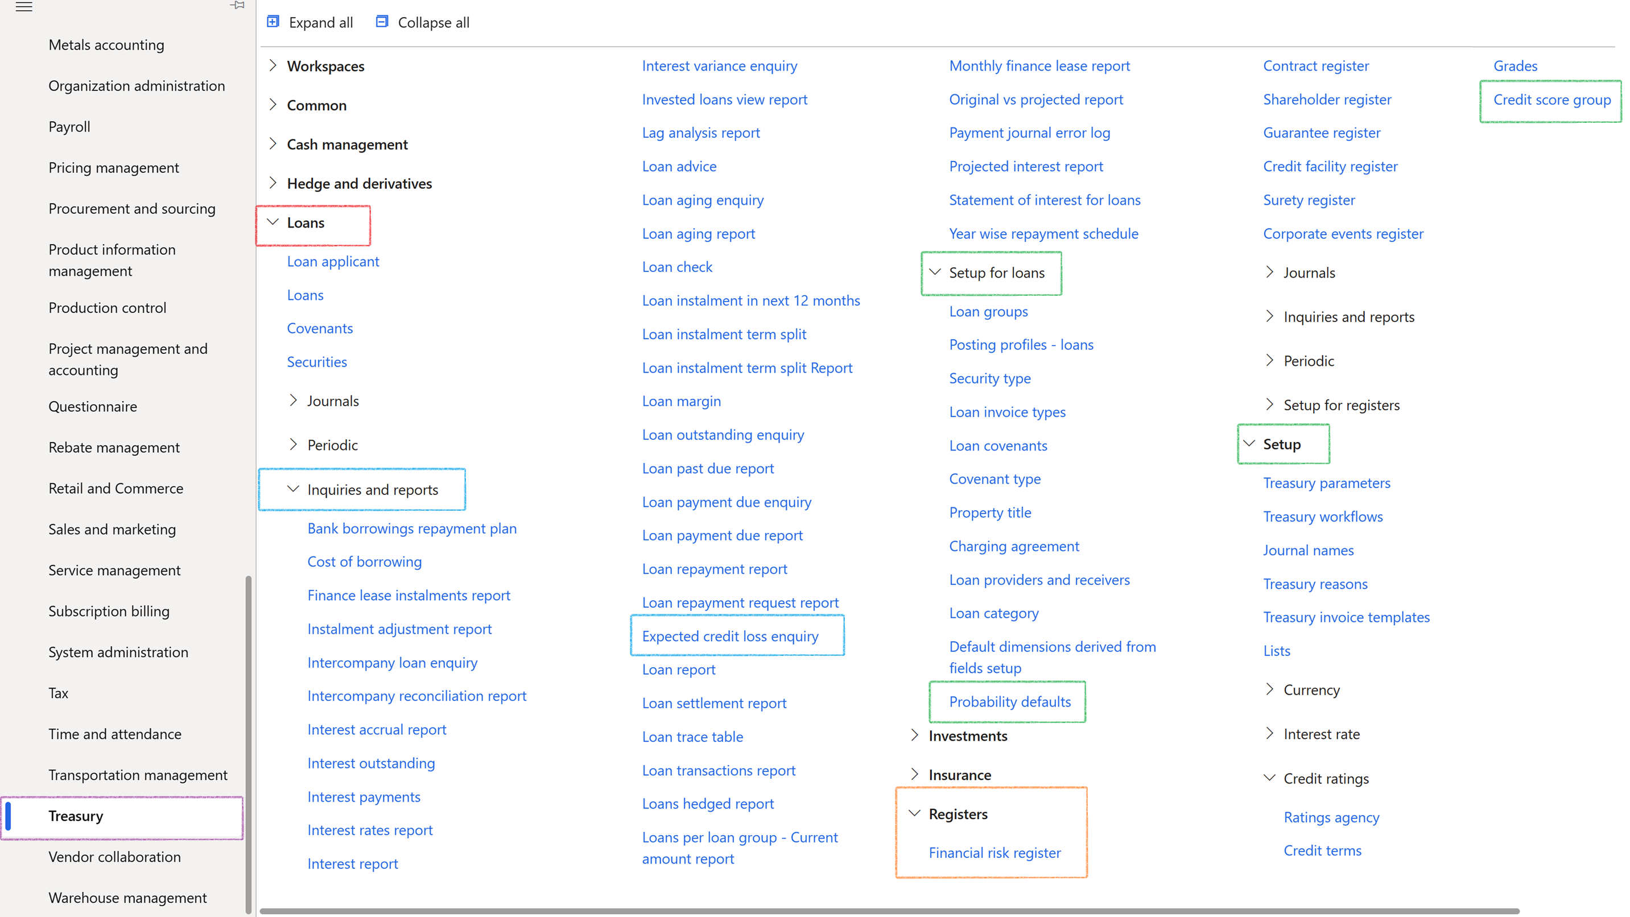
Task: Open the Financial risk register
Action: coord(994,853)
